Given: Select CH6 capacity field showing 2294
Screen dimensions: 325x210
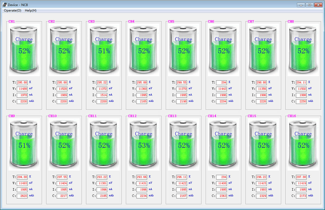Looking at the screenshot, I should [222, 101].
